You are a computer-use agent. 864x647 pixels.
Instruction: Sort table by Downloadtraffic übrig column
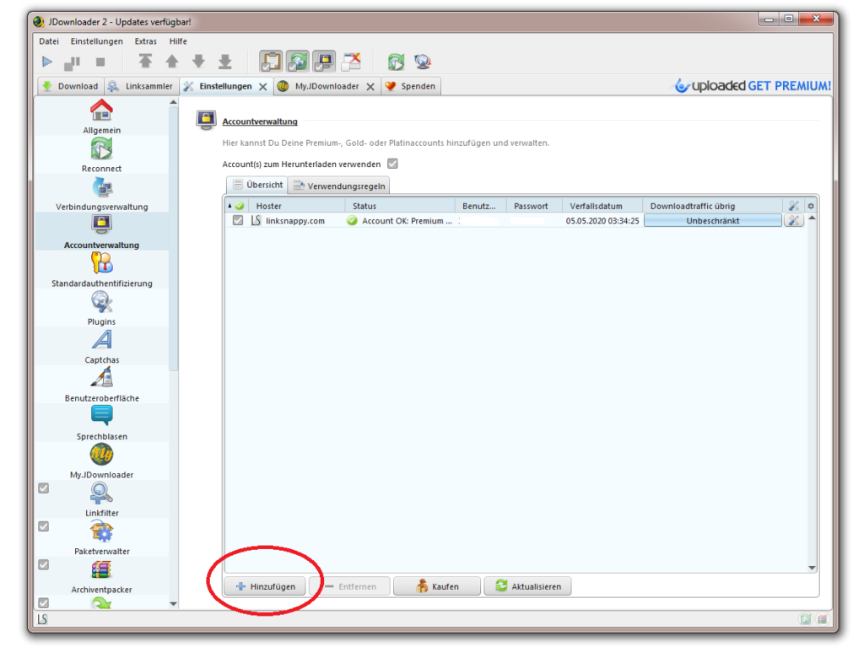click(712, 206)
